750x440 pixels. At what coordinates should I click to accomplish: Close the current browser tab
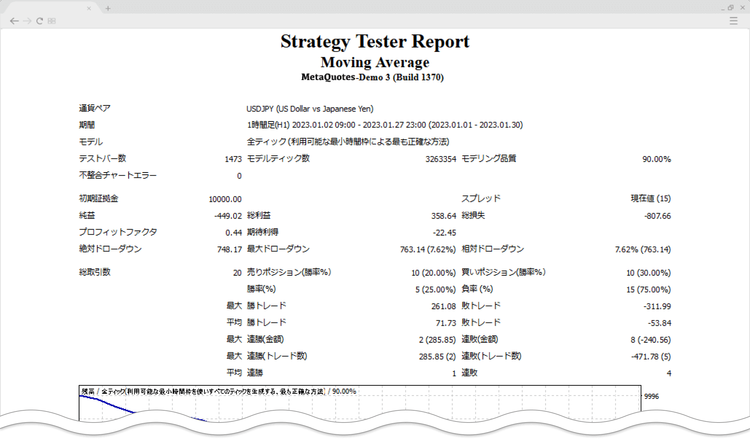[89, 8]
